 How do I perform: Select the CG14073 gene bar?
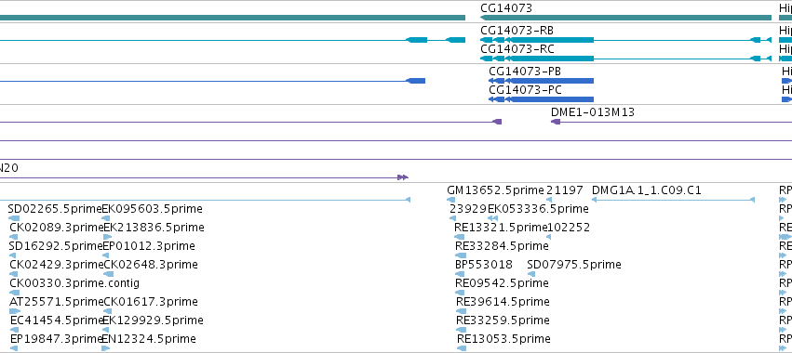tap(625, 18)
